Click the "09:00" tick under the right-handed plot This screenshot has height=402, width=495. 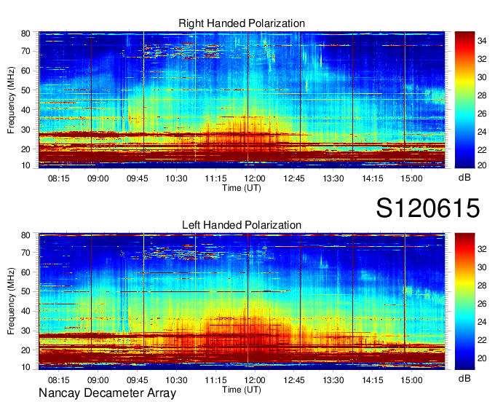click(x=98, y=178)
